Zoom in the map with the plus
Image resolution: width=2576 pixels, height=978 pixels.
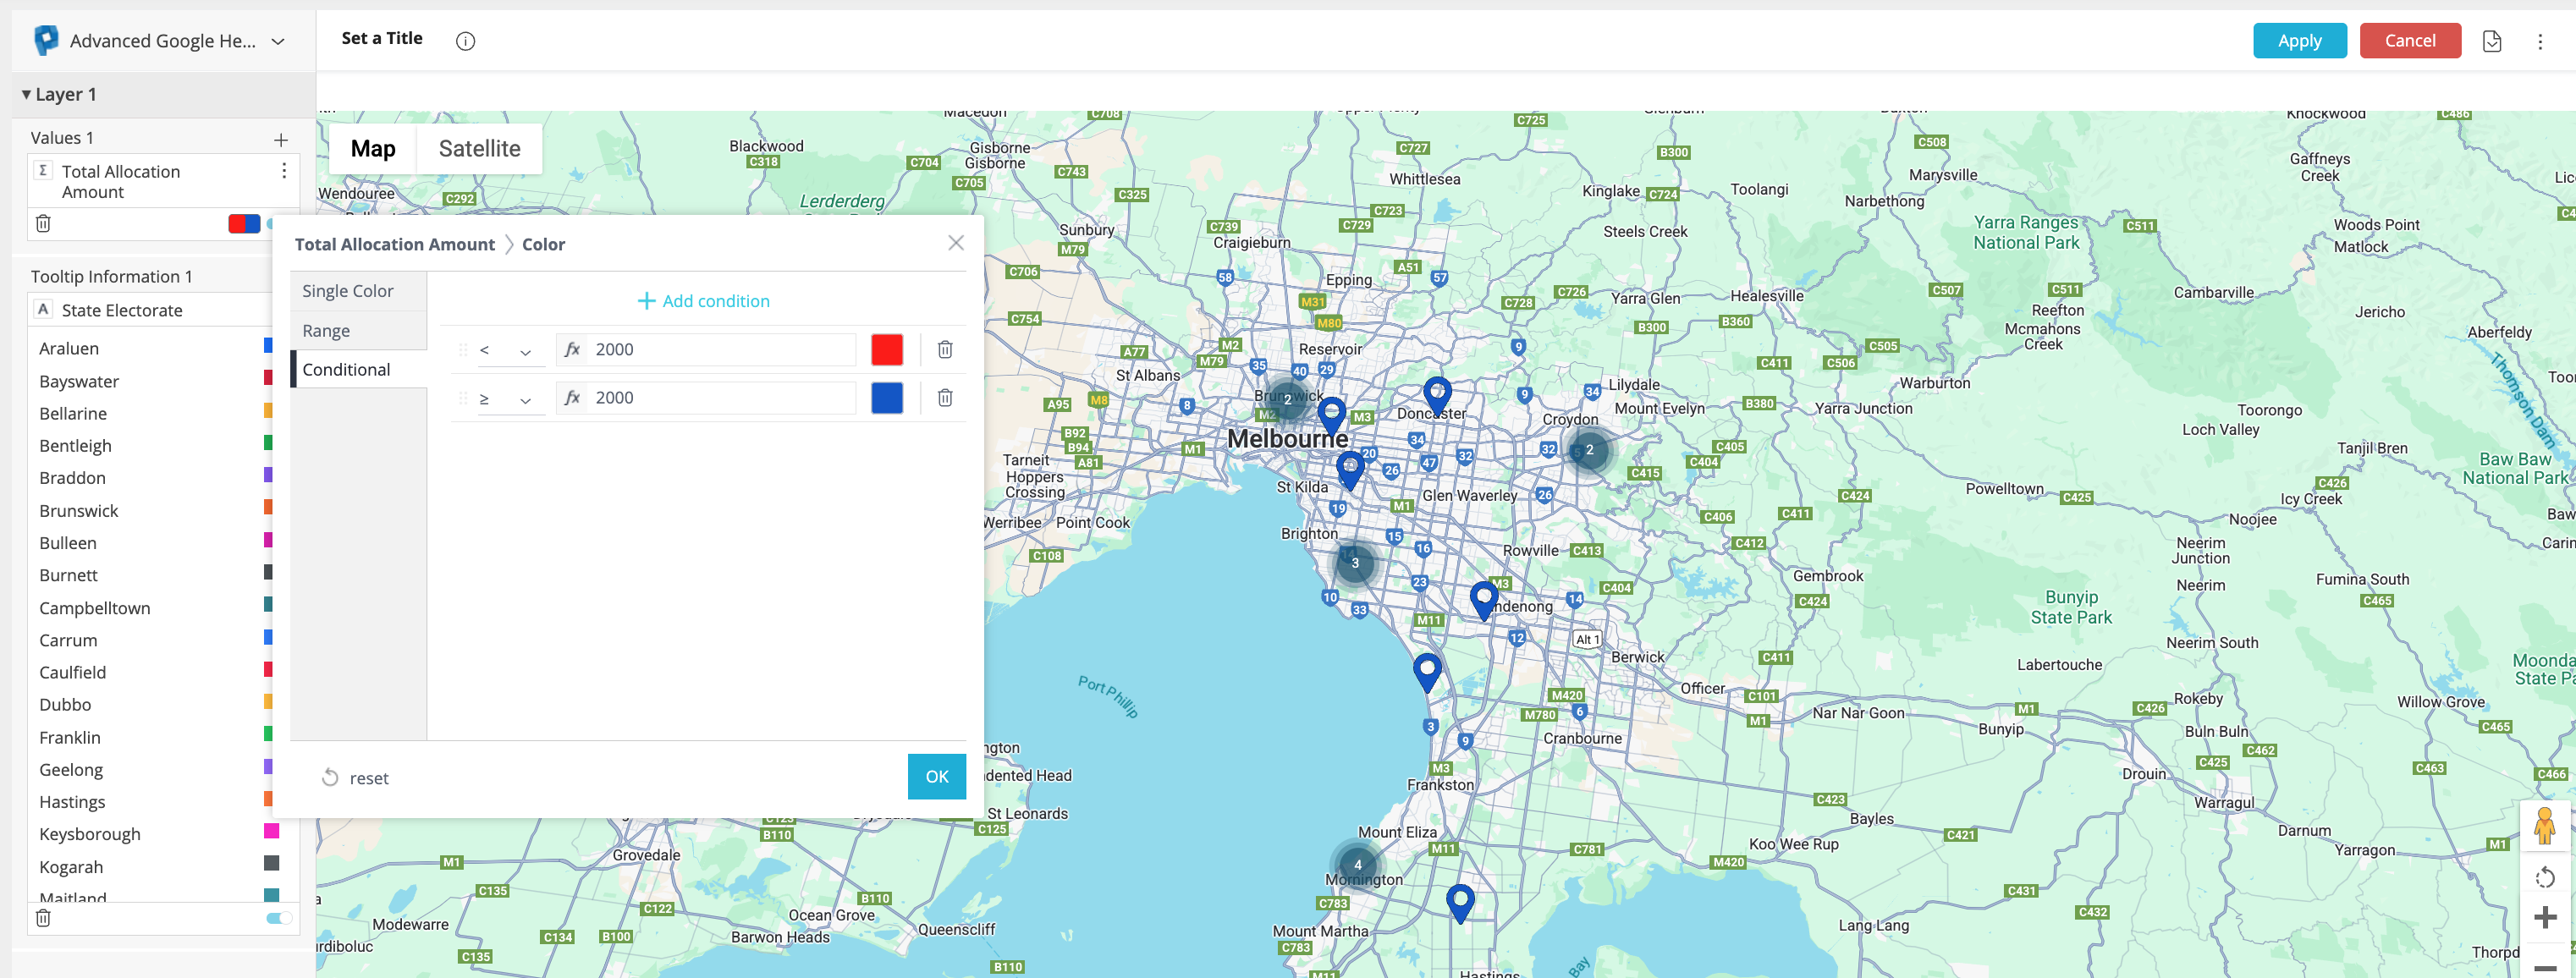2544,917
